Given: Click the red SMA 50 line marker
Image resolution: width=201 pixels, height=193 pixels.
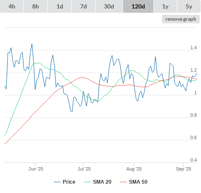Looking at the screenshot, I should [123, 182].
